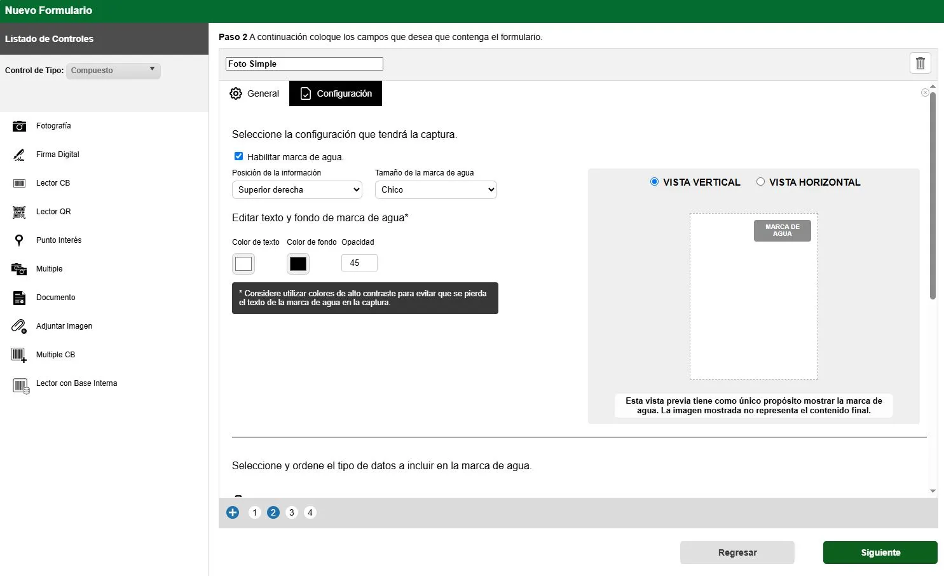Close the panel with small circled X
Screen dimensions: 944x576
point(925,93)
